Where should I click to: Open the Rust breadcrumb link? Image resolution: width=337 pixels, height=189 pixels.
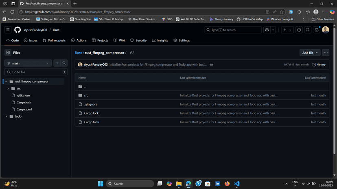click(x=78, y=53)
